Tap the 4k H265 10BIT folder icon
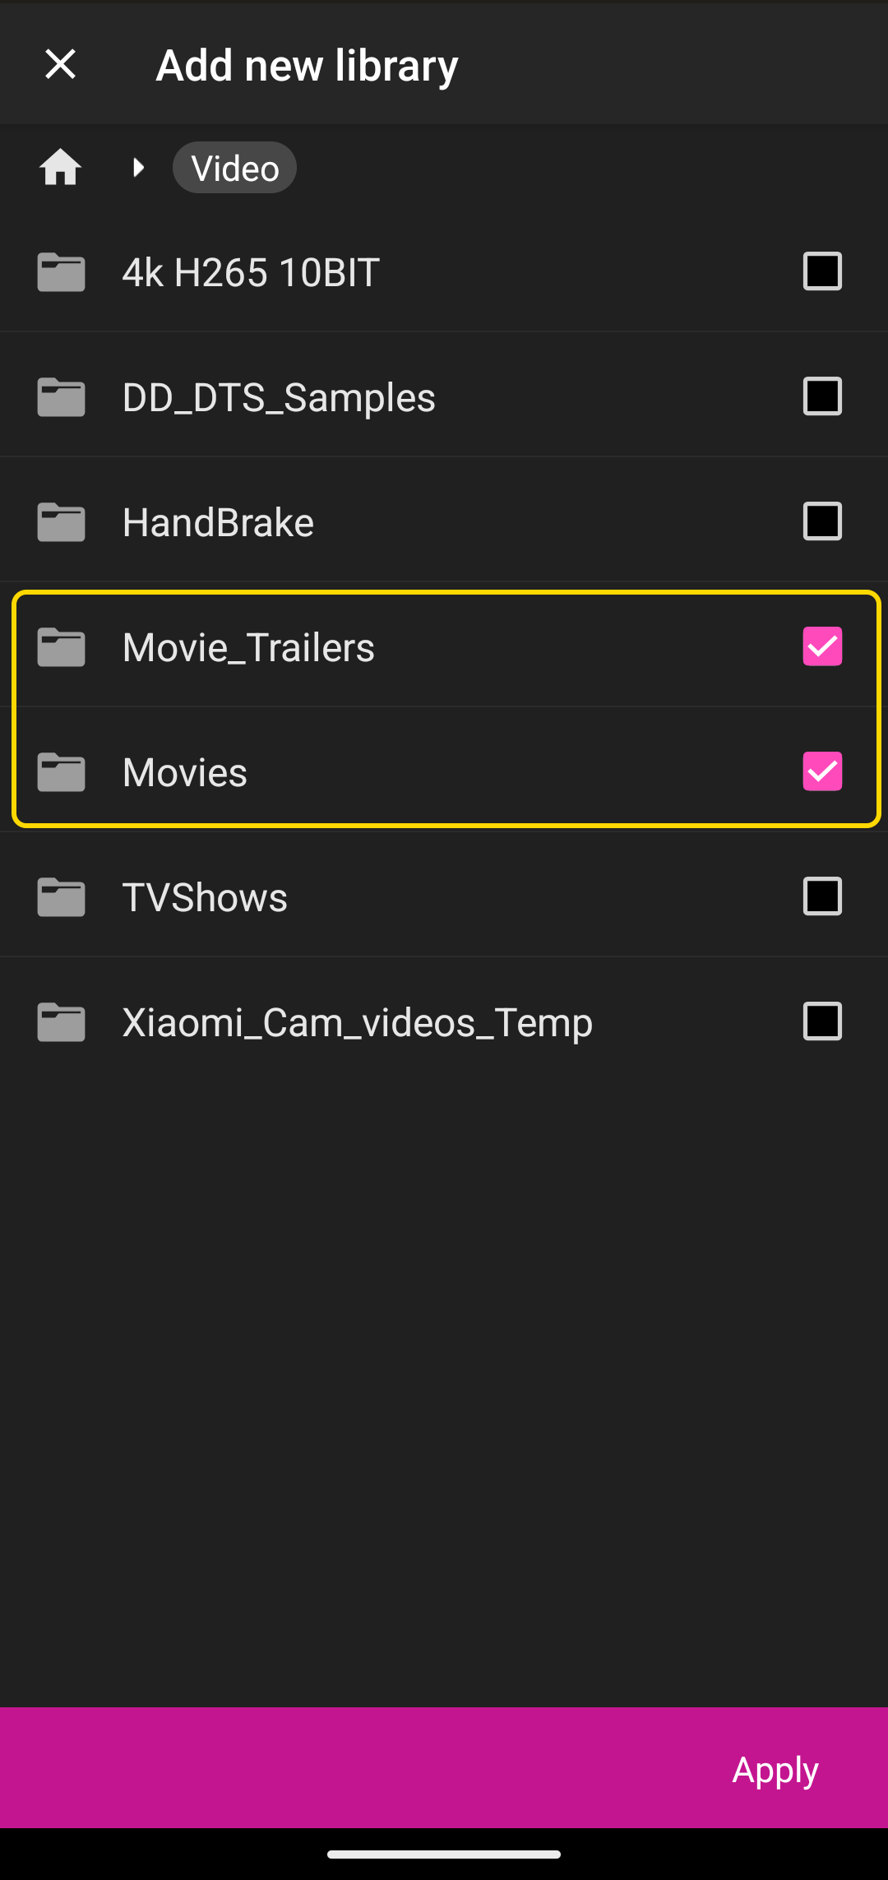The image size is (888, 1880). (61, 272)
